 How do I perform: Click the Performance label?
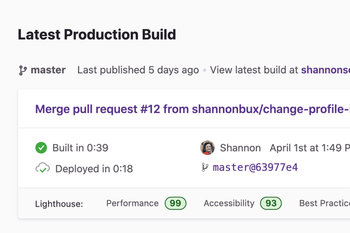(132, 203)
